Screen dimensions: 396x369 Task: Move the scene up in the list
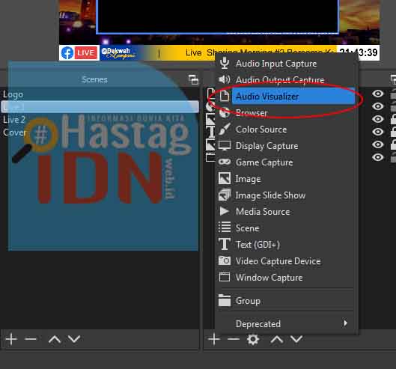(55, 340)
